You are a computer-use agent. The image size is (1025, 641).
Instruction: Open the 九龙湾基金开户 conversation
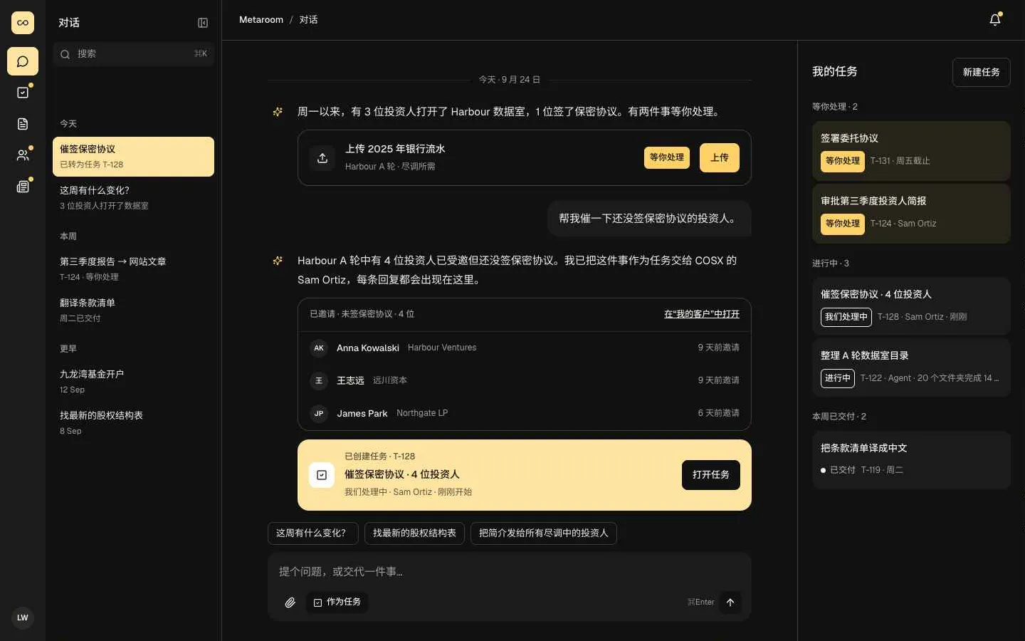pyautogui.click(x=133, y=382)
